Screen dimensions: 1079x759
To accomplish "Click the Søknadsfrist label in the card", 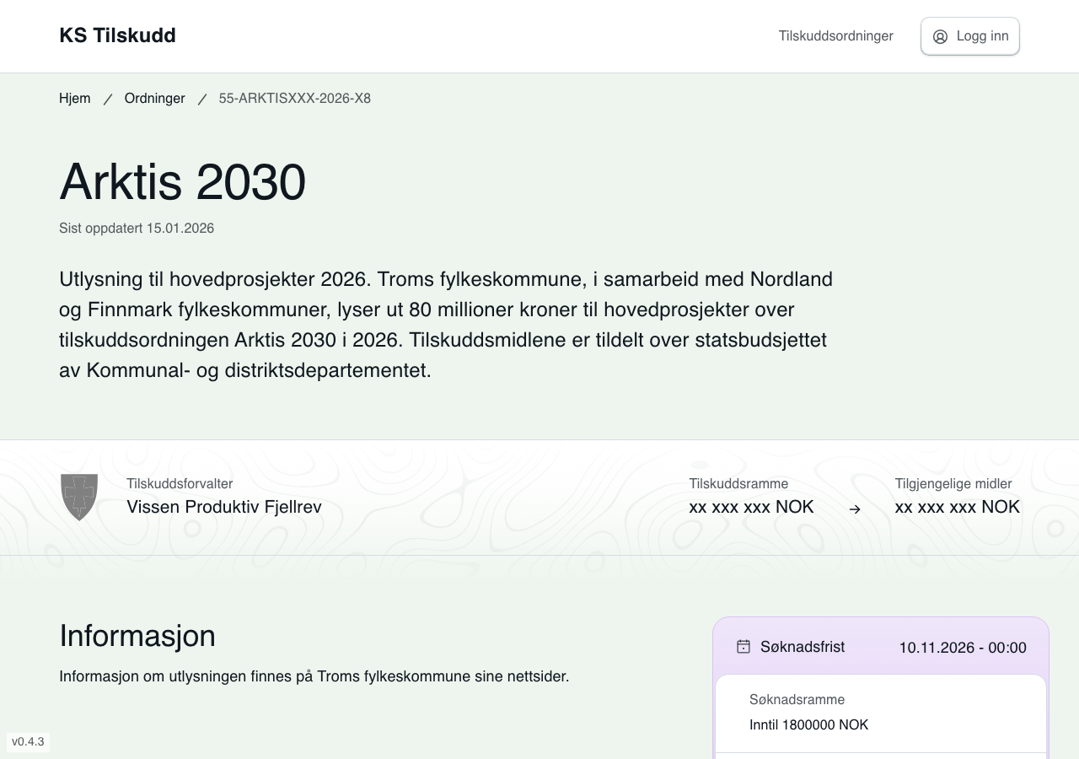I will point(802,647).
